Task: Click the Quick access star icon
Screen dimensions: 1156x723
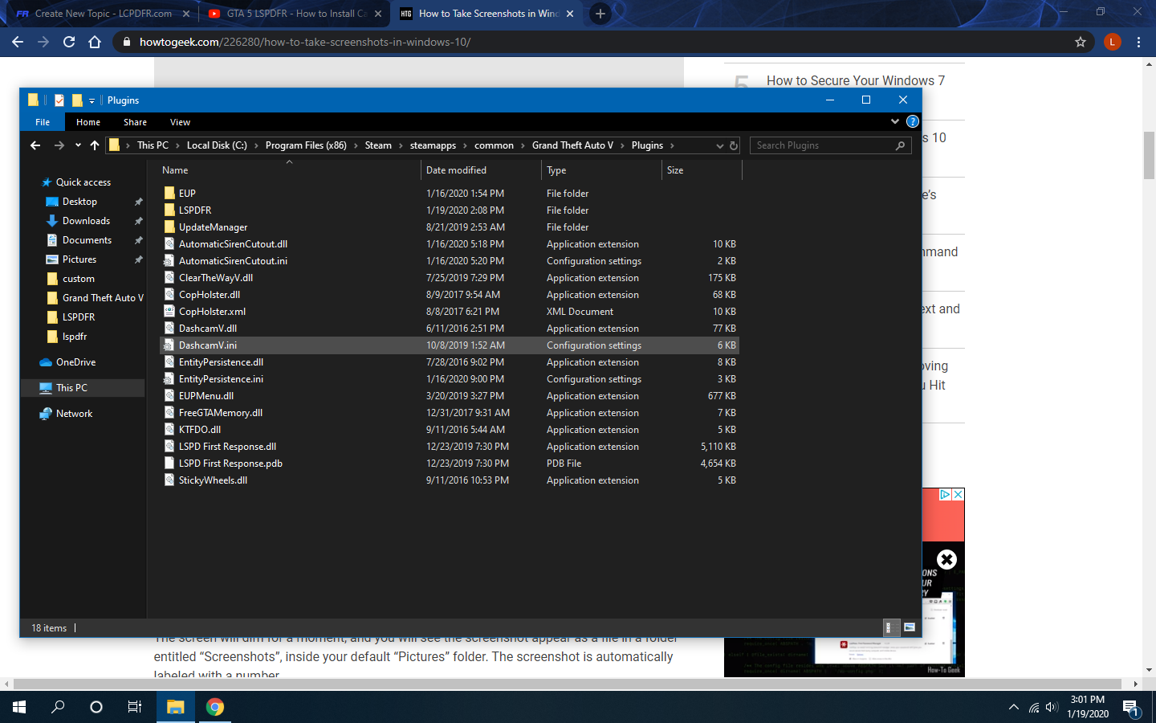Action: pyautogui.click(x=47, y=182)
